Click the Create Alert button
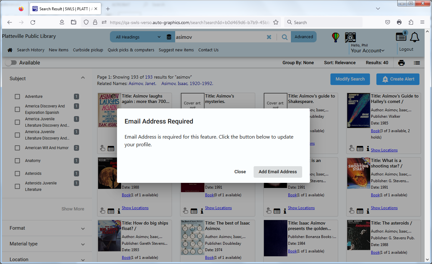The width and height of the screenshot is (432, 264). pyautogui.click(x=398, y=79)
